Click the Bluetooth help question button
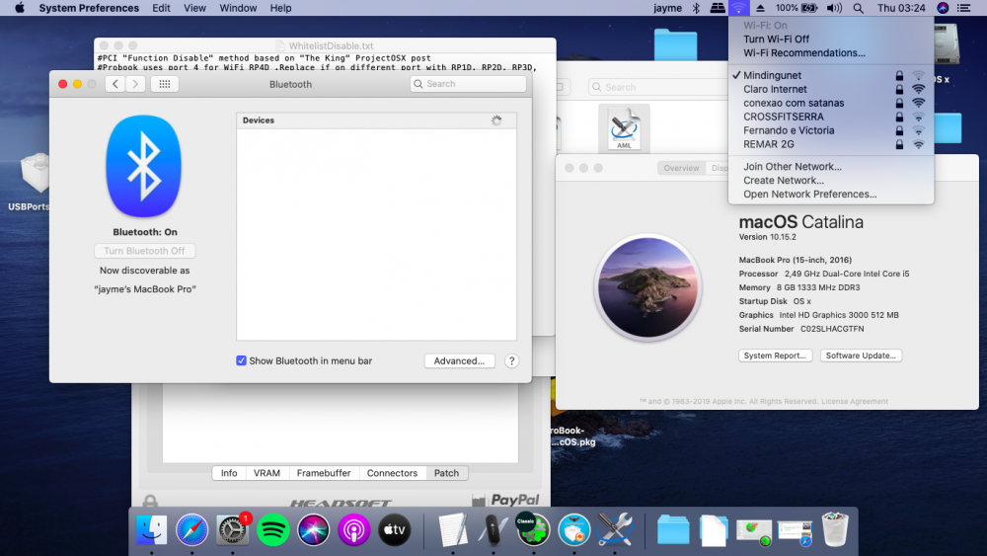 (x=511, y=360)
